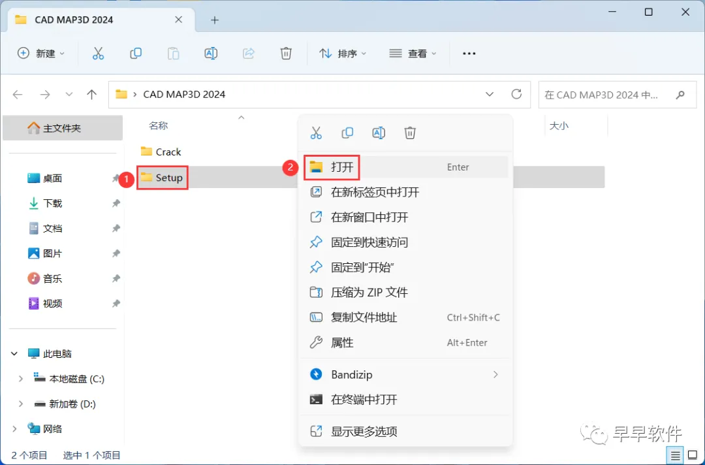Open 音乐 in the sidebar

click(x=52, y=279)
